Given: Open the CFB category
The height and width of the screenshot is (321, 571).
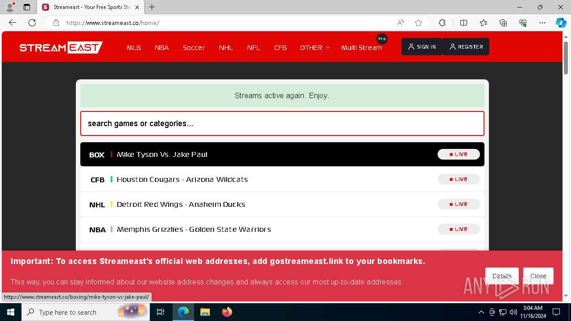Looking at the screenshot, I should [280, 47].
